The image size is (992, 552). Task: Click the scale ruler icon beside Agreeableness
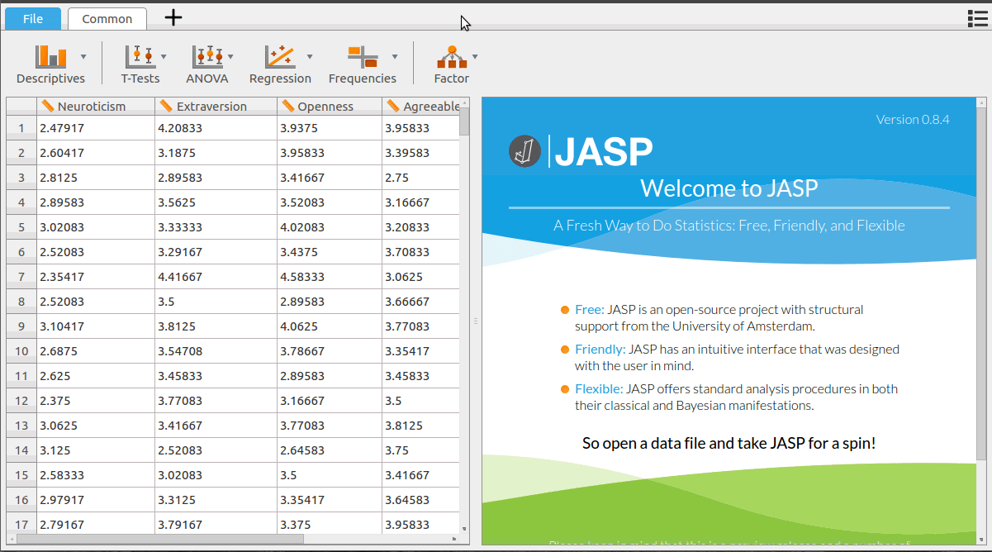coord(393,106)
